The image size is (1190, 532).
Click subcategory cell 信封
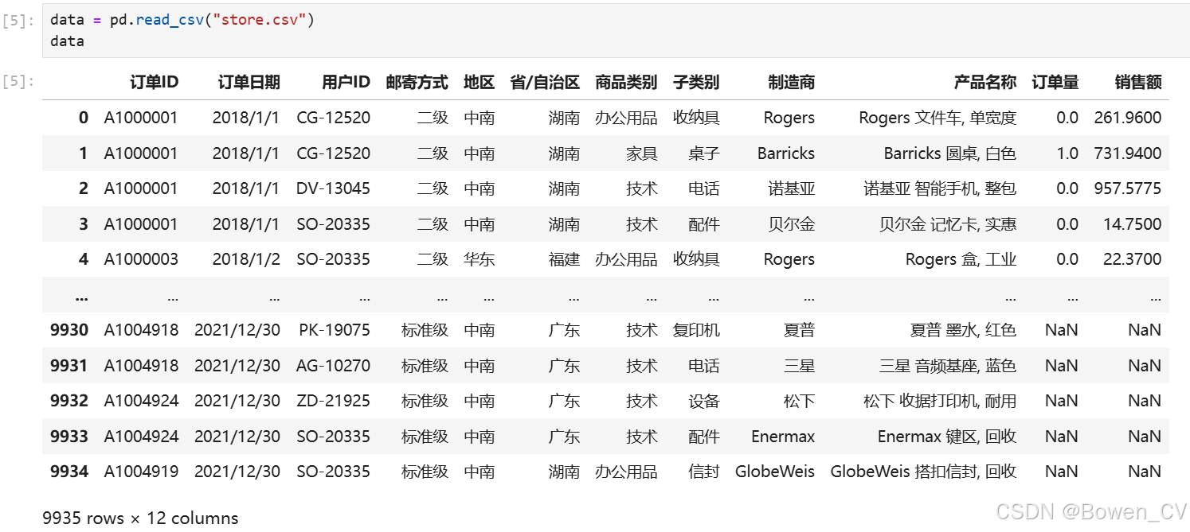(x=704, y=472)
